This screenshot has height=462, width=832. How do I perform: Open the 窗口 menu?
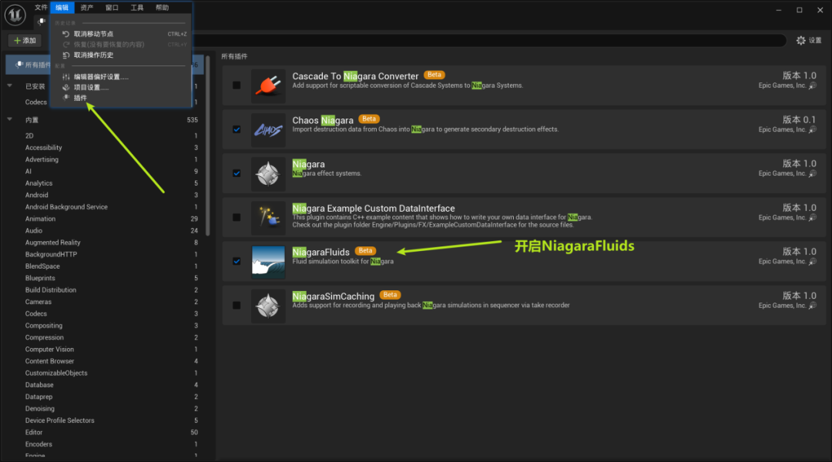point(112,8)
